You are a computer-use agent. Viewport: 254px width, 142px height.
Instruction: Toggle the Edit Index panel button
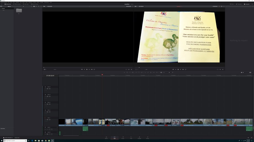coord(26,4)
